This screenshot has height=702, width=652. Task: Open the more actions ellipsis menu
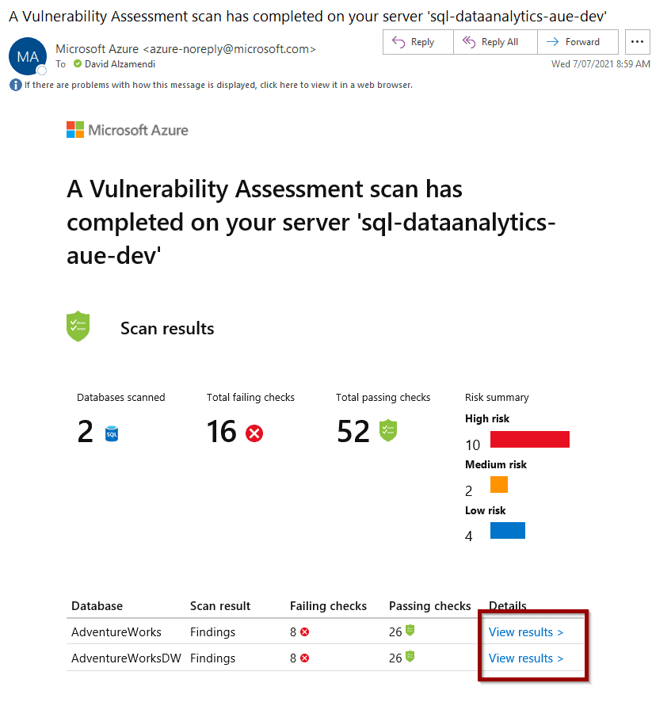tap(637, 42)
